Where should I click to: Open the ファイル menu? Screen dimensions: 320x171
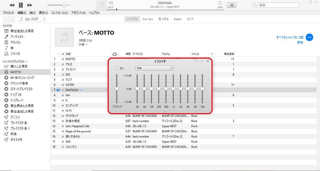point(8,13)
